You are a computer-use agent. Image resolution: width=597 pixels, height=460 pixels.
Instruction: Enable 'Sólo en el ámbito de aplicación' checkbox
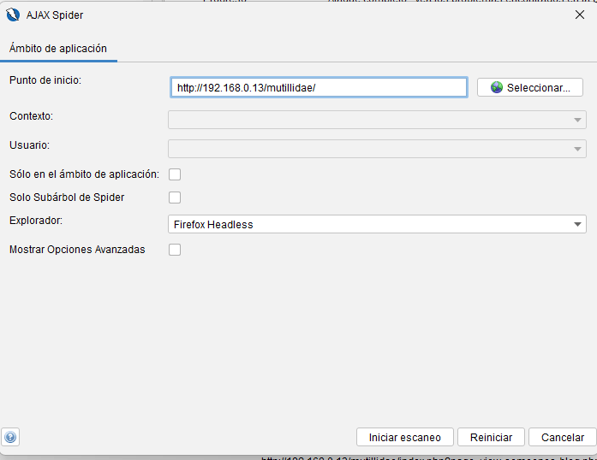[175, 174]
